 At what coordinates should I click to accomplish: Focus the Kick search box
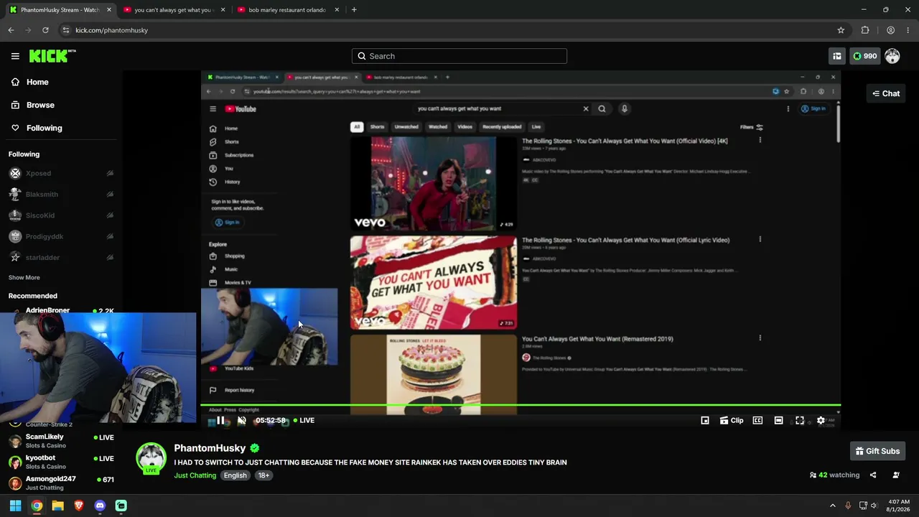point(459,56)
